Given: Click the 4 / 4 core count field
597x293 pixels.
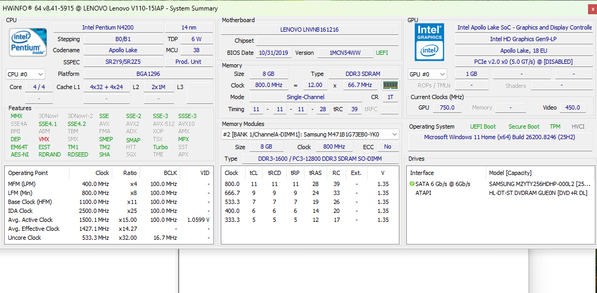Looking at the screenshot, I should (x=39, y=87).
